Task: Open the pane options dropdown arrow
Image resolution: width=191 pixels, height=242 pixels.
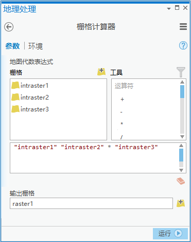Action: coord(169,8)
